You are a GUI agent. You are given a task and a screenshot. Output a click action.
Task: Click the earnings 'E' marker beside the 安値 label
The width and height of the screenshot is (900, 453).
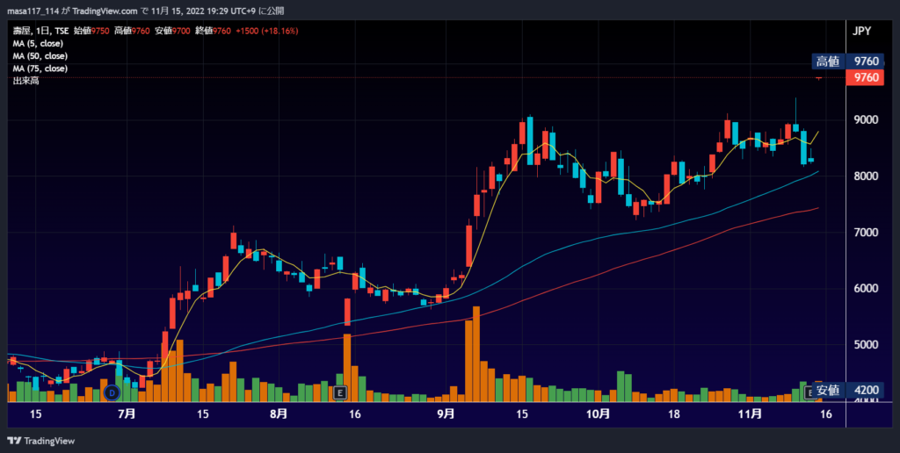click(x=809, y=392)
